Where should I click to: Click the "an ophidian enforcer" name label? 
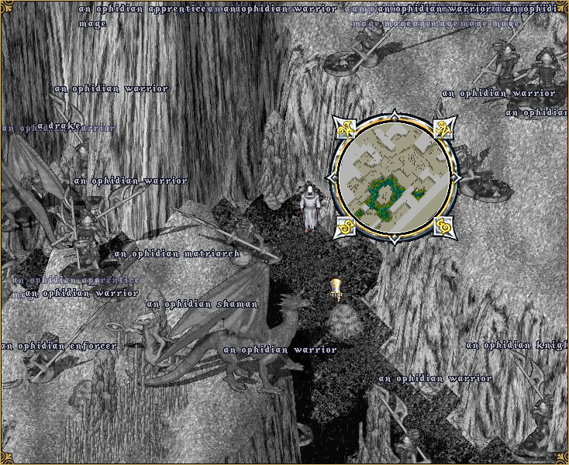point(59,346)
